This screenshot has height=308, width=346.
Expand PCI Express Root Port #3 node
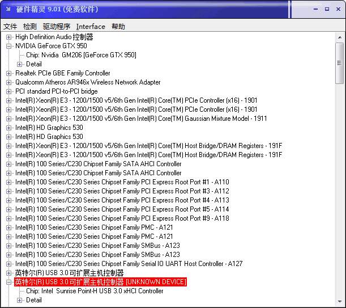8,191
